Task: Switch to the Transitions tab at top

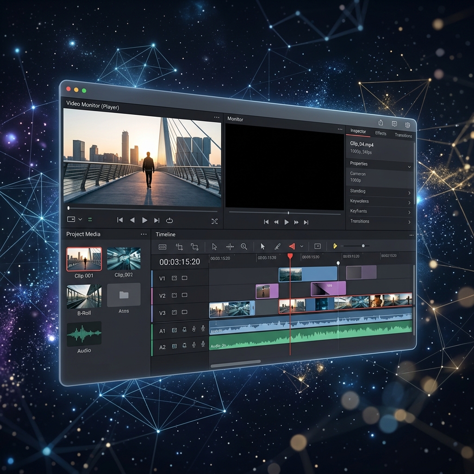Action: click(x=403, y=135)
